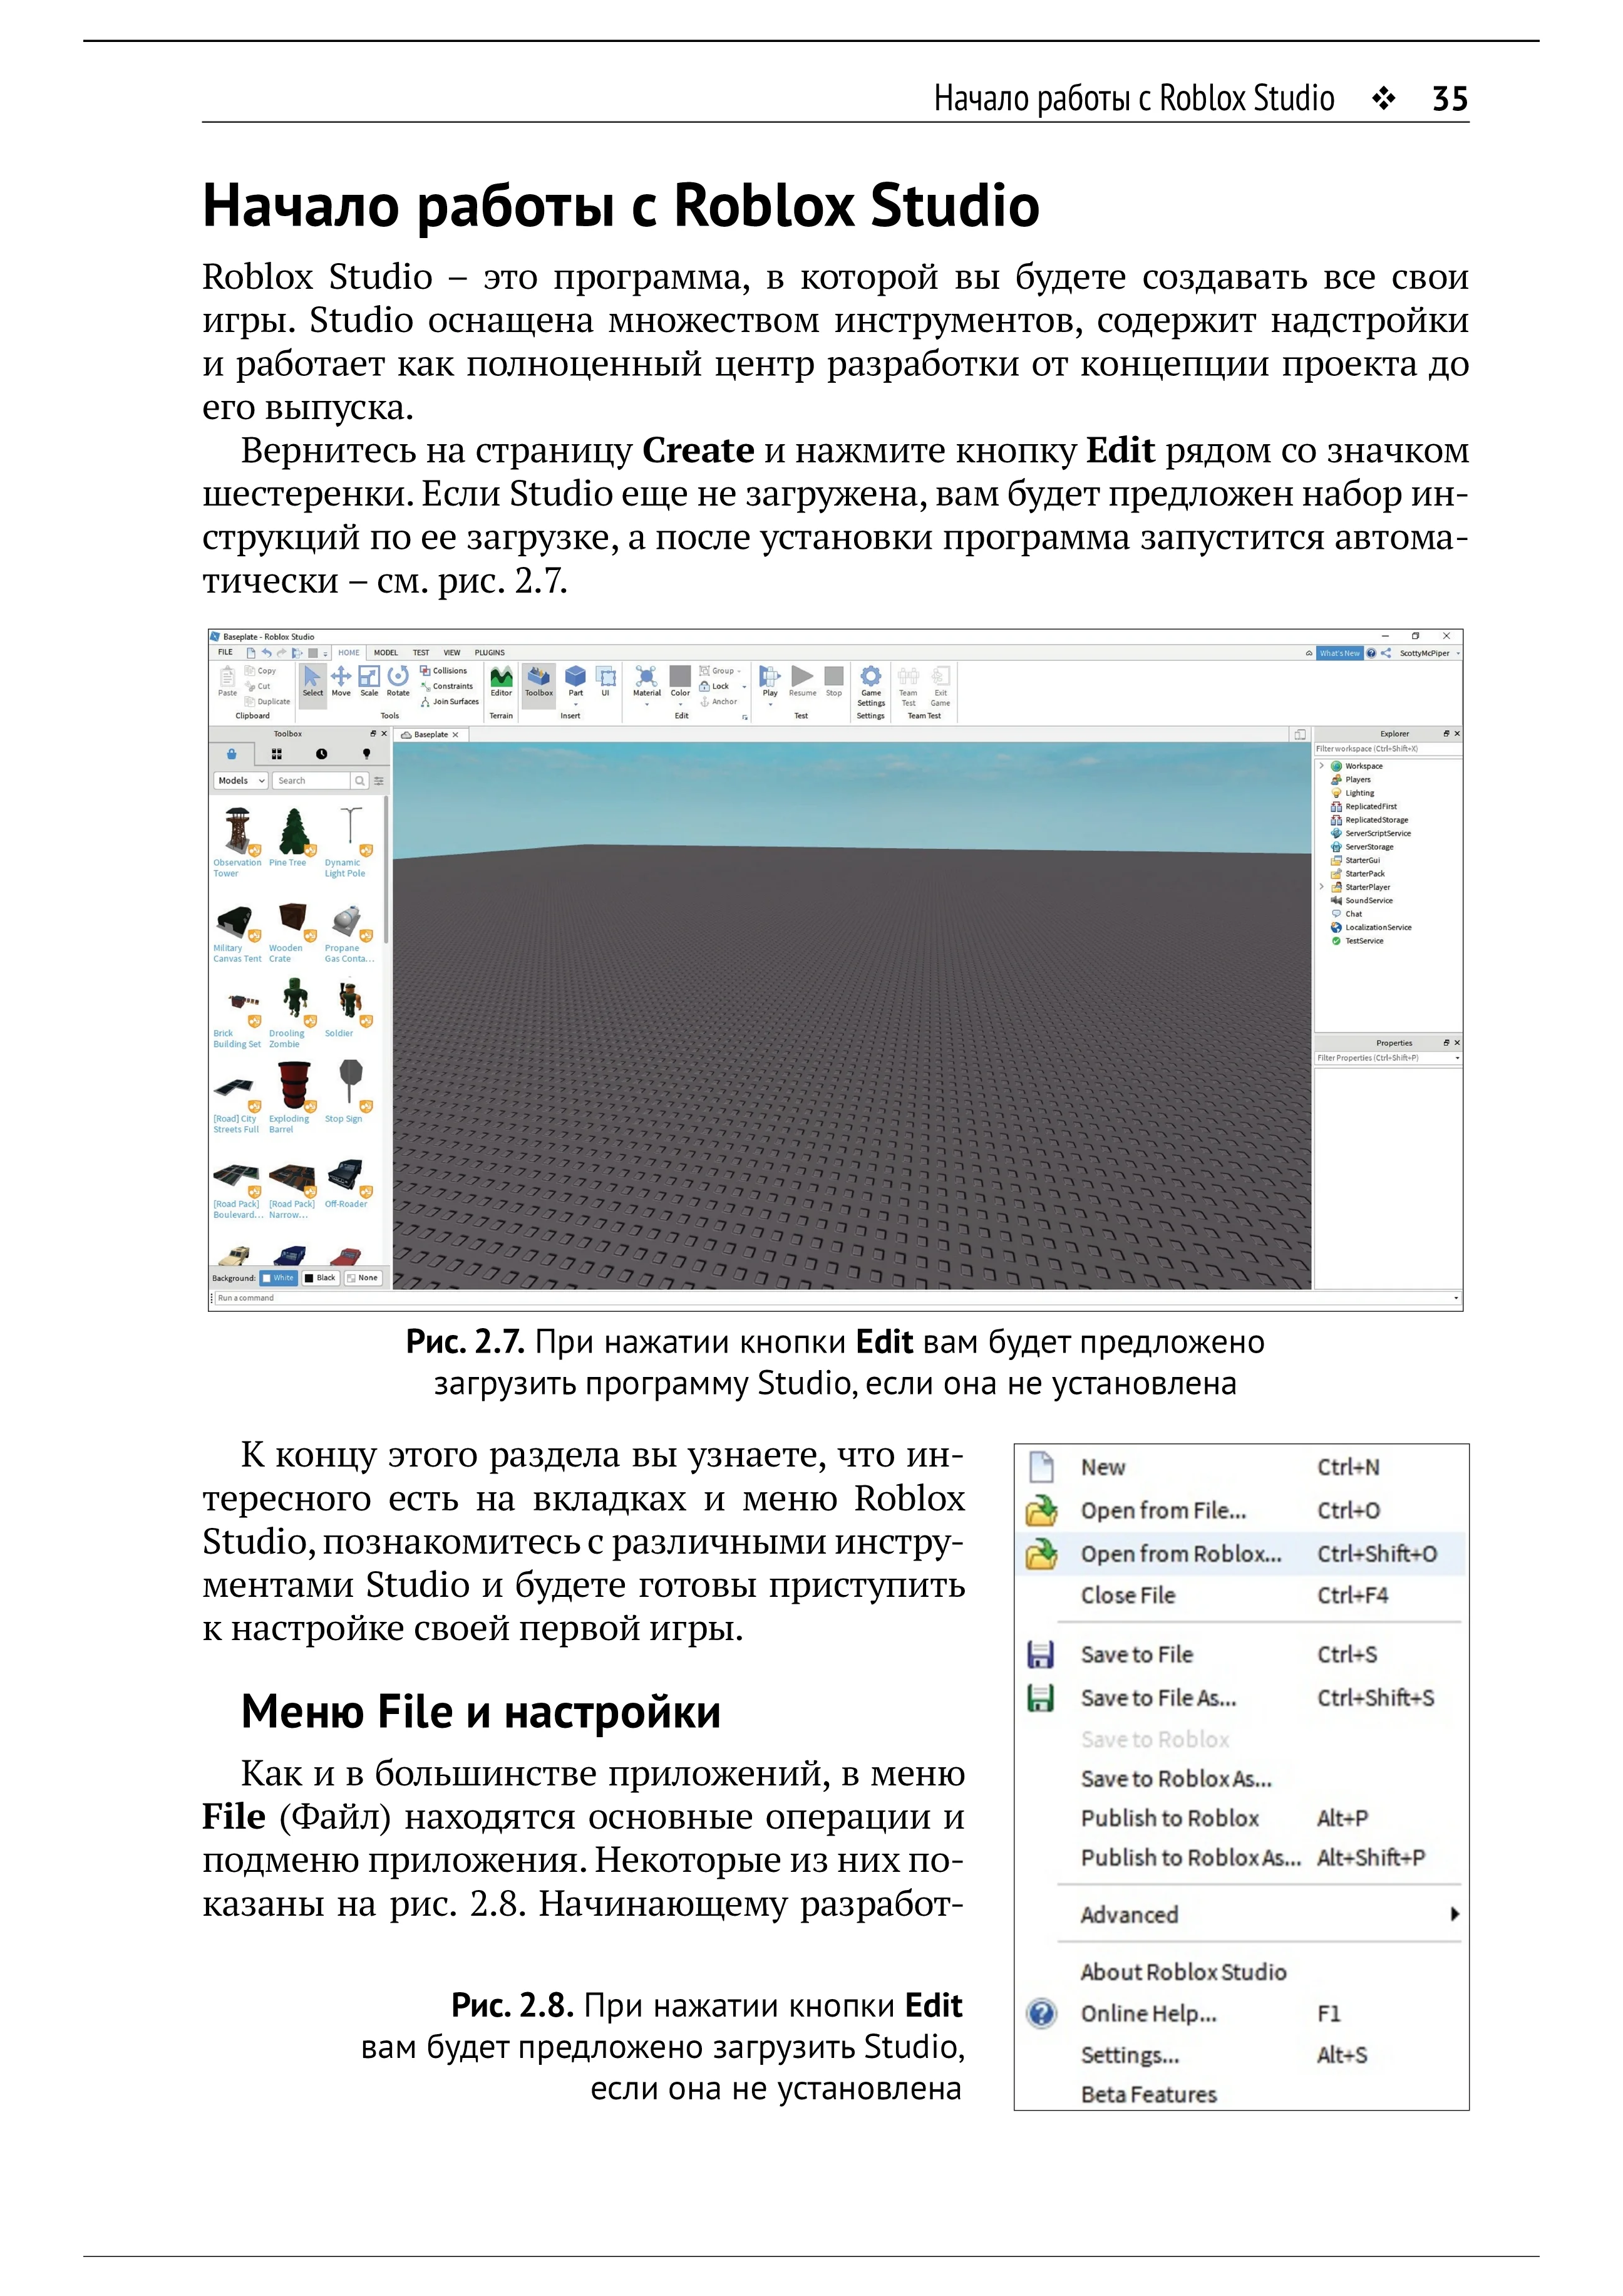
Task: Switch to the MODEL ribbon tab
Action: 386,653
